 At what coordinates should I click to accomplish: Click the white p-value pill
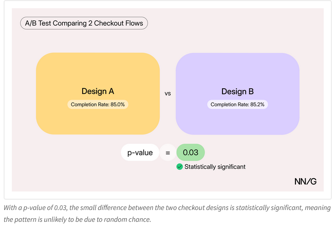(140, 152)
